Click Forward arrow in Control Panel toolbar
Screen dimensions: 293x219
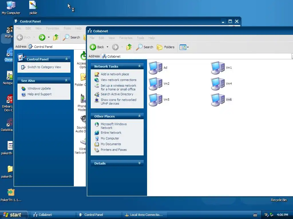[42, 37]
